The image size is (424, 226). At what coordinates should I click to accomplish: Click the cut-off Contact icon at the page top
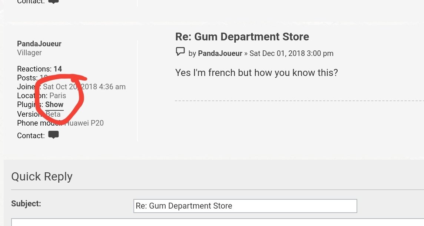53,1
